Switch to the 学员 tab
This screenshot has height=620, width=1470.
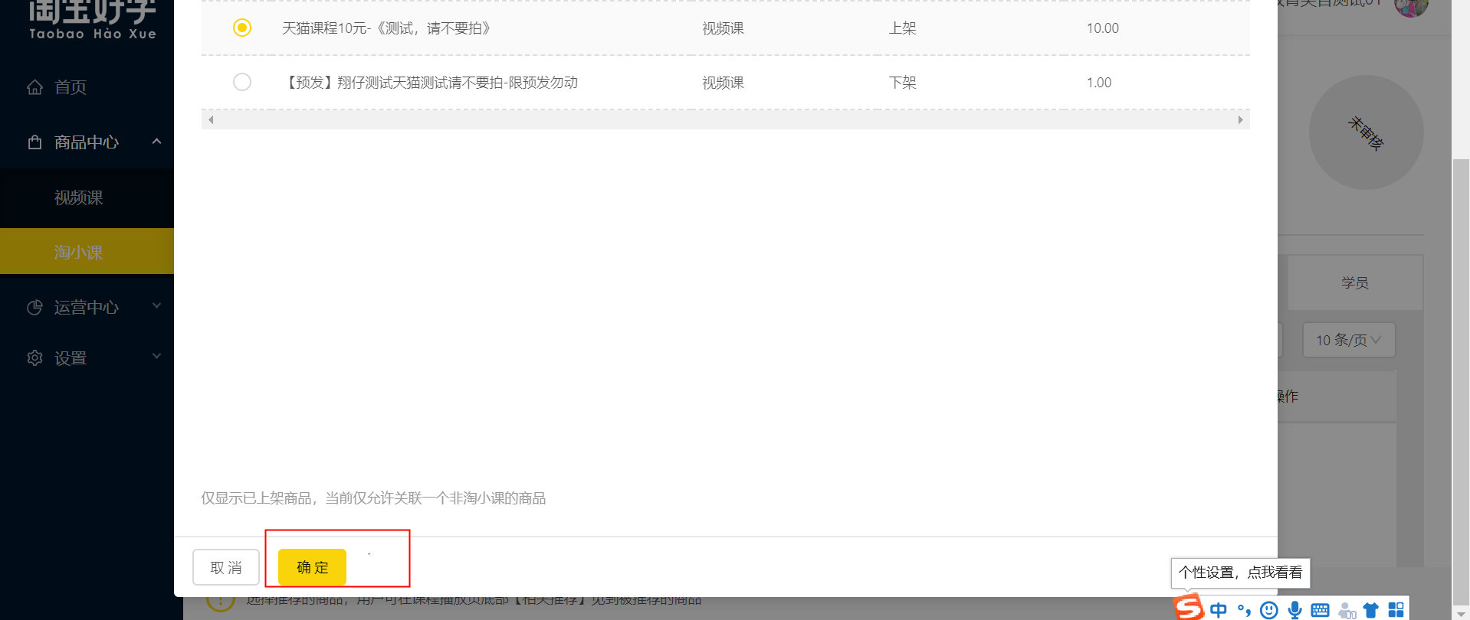pyautogui.click(x=1355, y=282)
